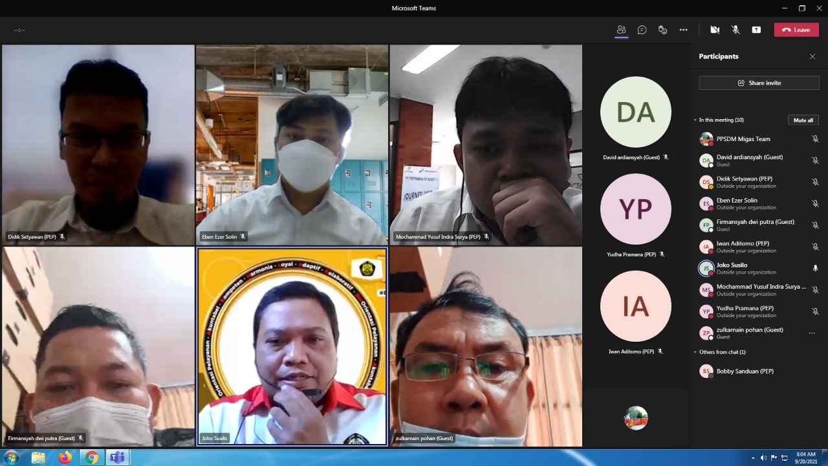Select Joko Susilo's video tile
This screenshot has width=828, height=466.
[x=292, y=346]
